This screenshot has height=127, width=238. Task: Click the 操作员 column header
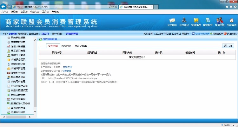click(x=159, y=53)
